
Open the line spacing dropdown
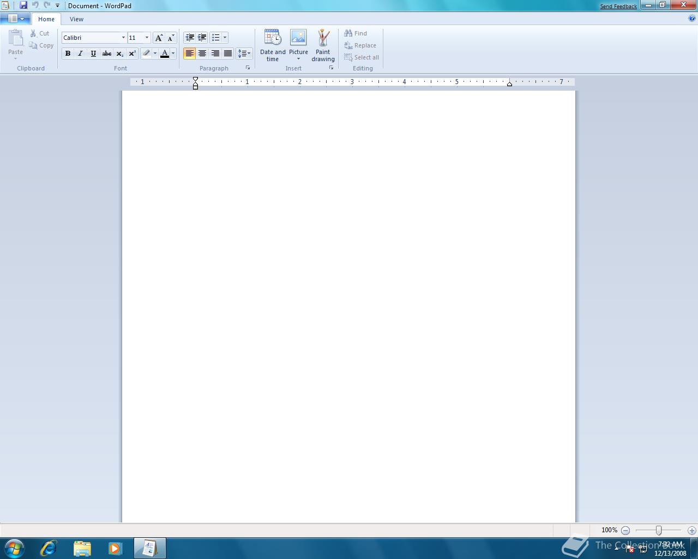[x=244, y=53]
